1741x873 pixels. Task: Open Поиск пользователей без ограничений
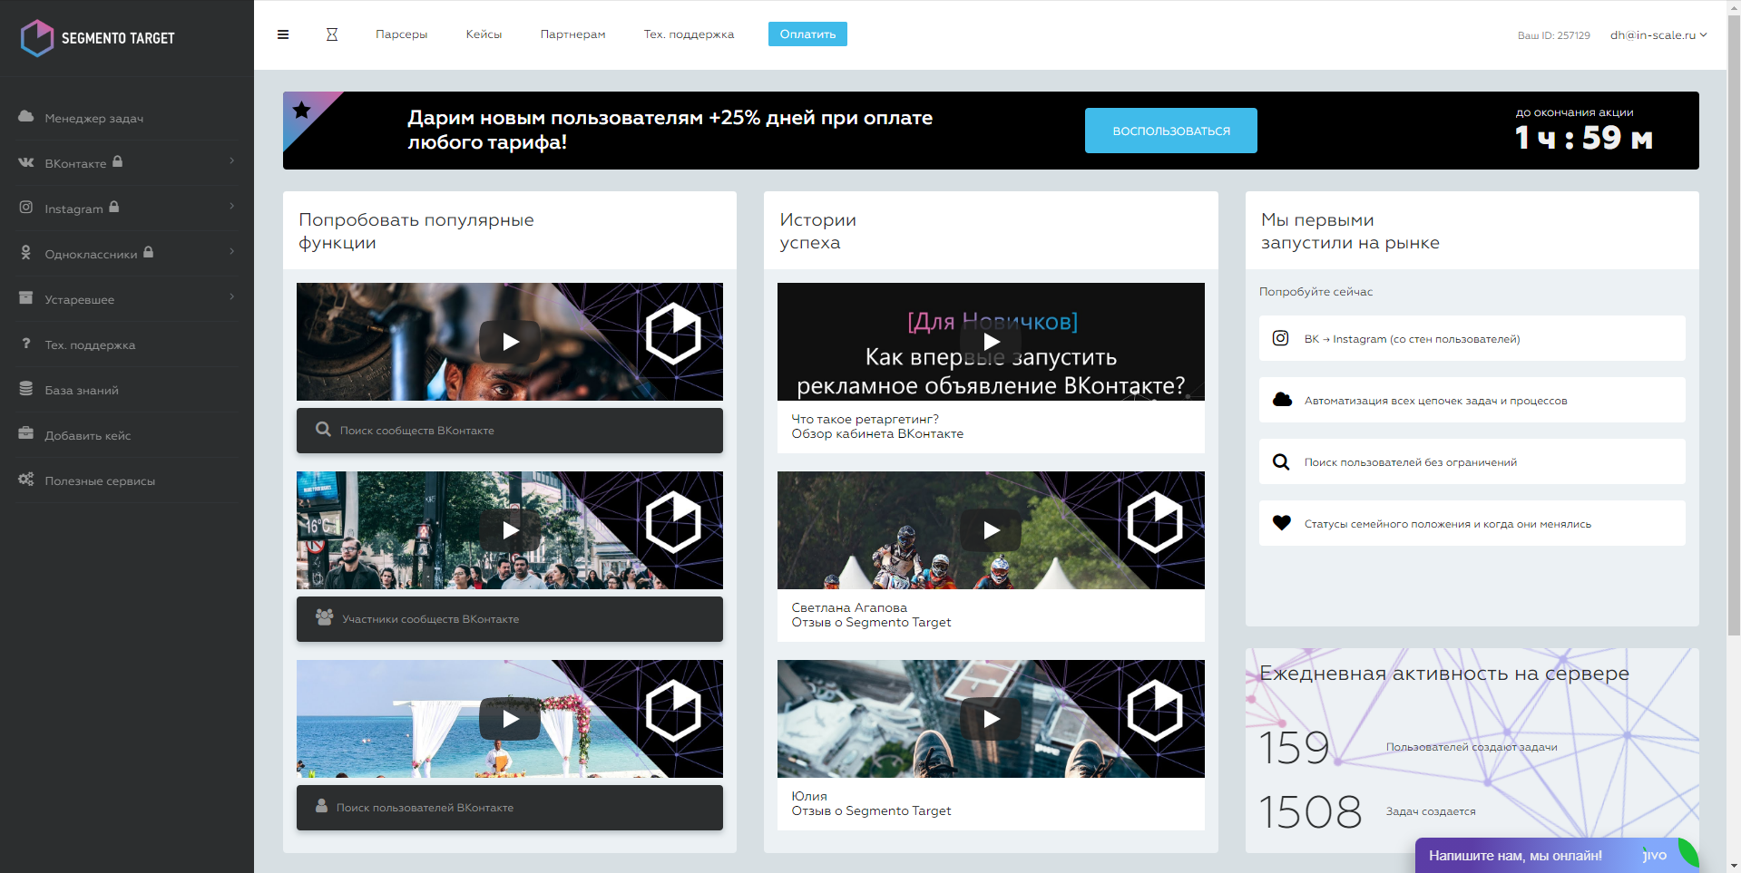tap(1472, 461)
